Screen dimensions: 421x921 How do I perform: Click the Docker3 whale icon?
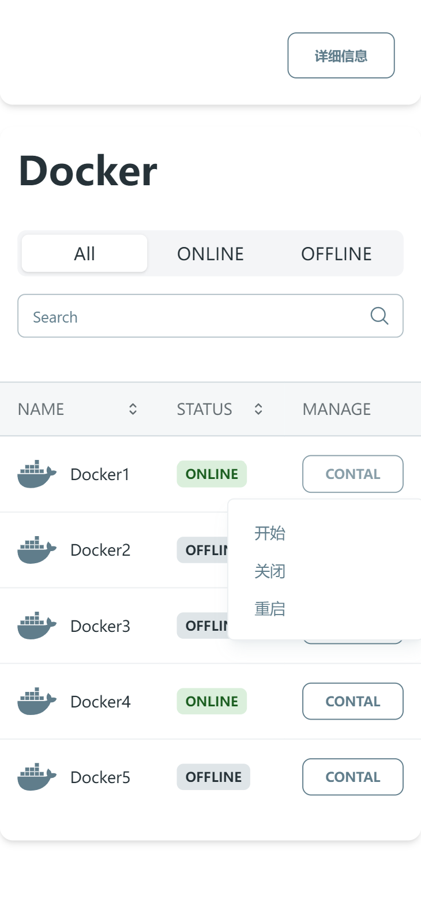pos(37,626)
